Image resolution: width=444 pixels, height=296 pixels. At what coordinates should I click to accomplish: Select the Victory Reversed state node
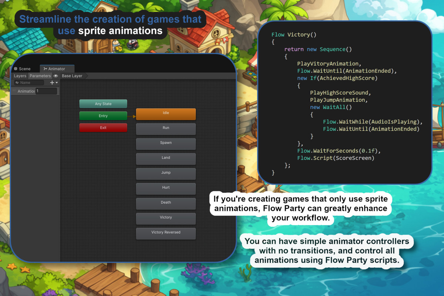(x=166, y=233)
